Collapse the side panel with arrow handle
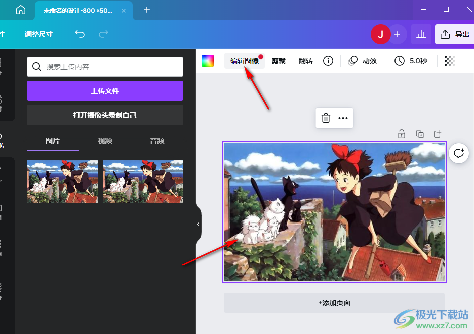This screenshot has height=334, width=474. pyautogui.click(x=198, y=224)
